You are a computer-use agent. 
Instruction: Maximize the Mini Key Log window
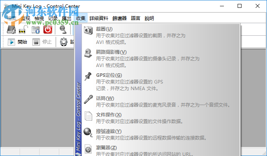[x=240, y=6]
